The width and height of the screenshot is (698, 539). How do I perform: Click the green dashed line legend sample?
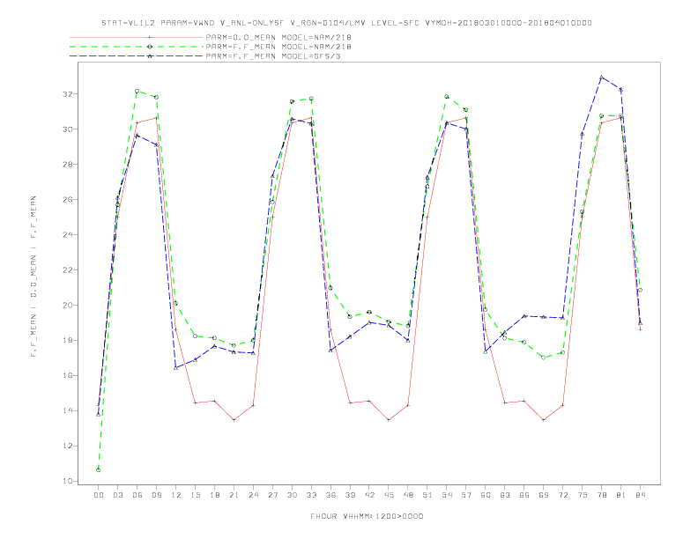pyautogui.click(x=137, y=47)
